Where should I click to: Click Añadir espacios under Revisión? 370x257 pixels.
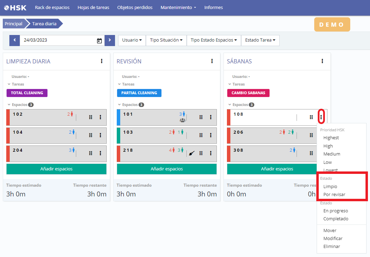167,169
